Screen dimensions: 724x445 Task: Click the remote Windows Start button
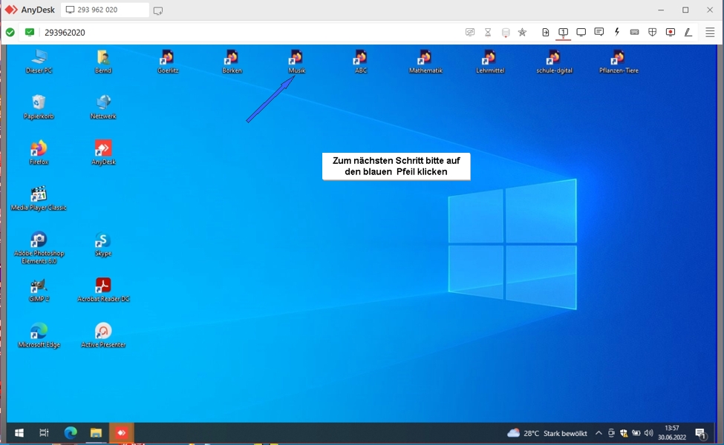click(19, 433)
